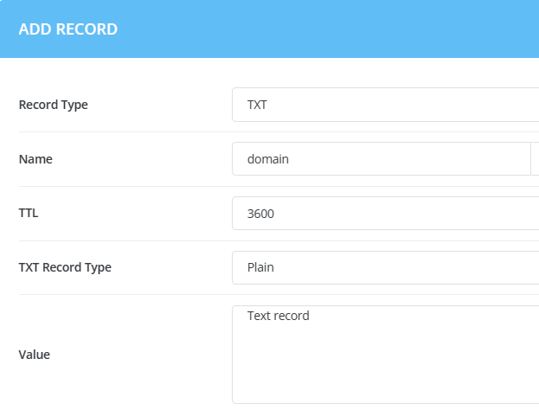Click the empty bottom area of Value box
The image size is (539, 410).
385,385
